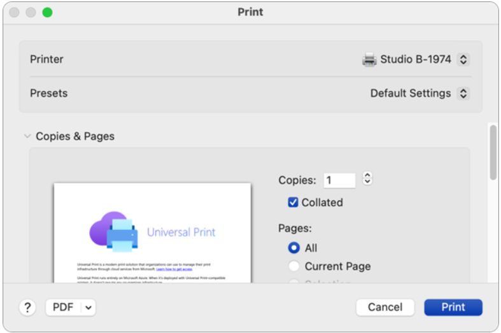Image resolution: width=501 pixels, height=333 pixels.
Task: Click the Copies stepper arrows
Action: [367, 179]
